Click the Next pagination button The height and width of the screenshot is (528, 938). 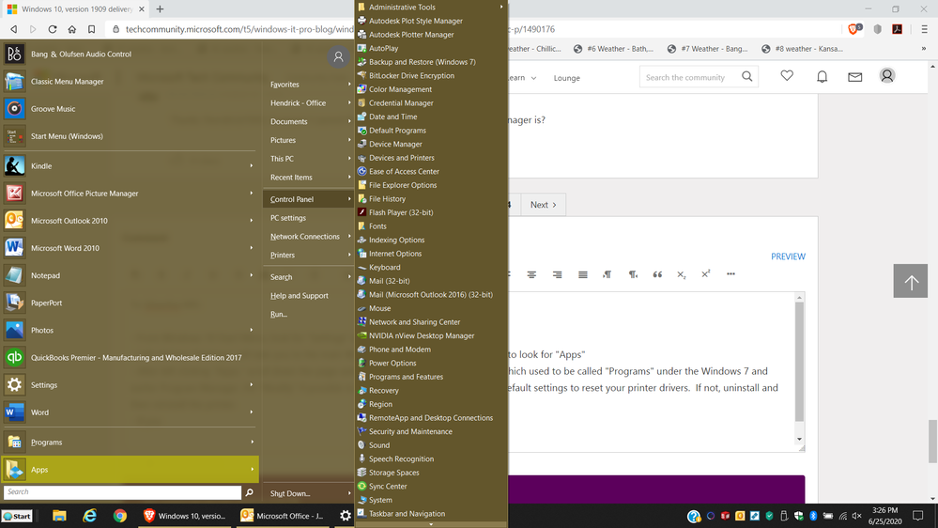tap(544, 205)
